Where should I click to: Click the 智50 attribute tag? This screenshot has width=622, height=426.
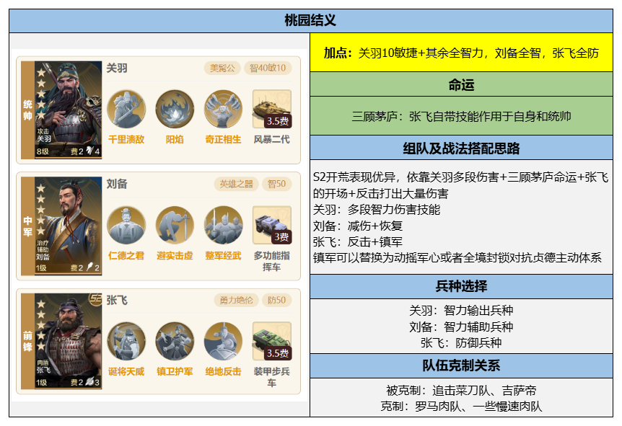point(276,184)
